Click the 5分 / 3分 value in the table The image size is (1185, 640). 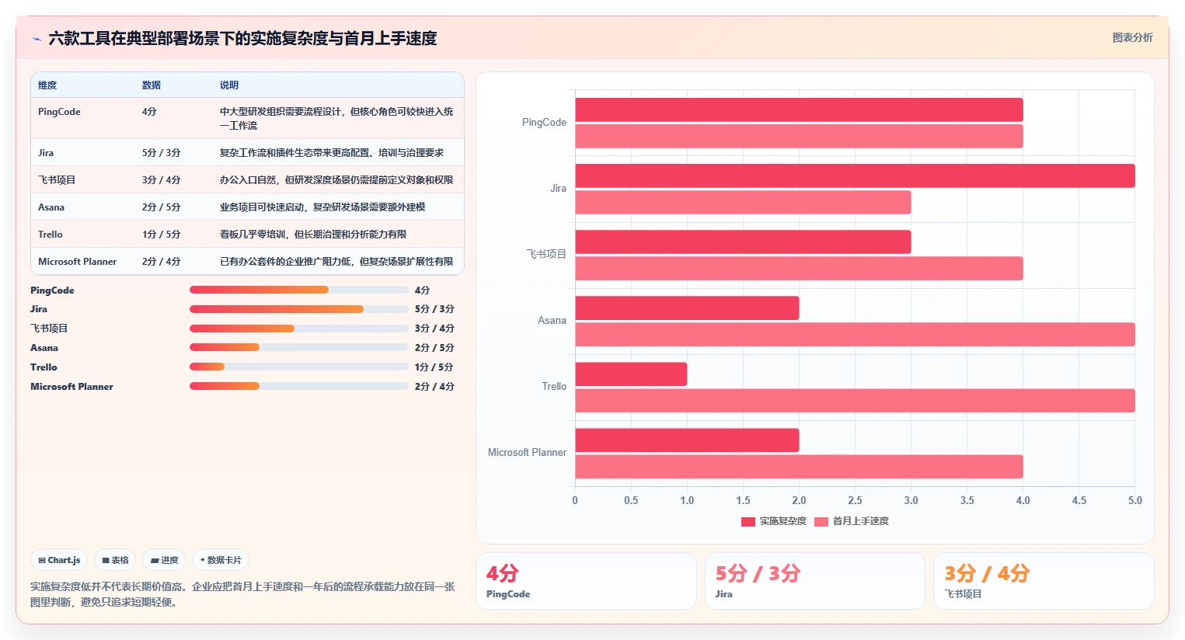pyautogui.click(x=161, y=153)
